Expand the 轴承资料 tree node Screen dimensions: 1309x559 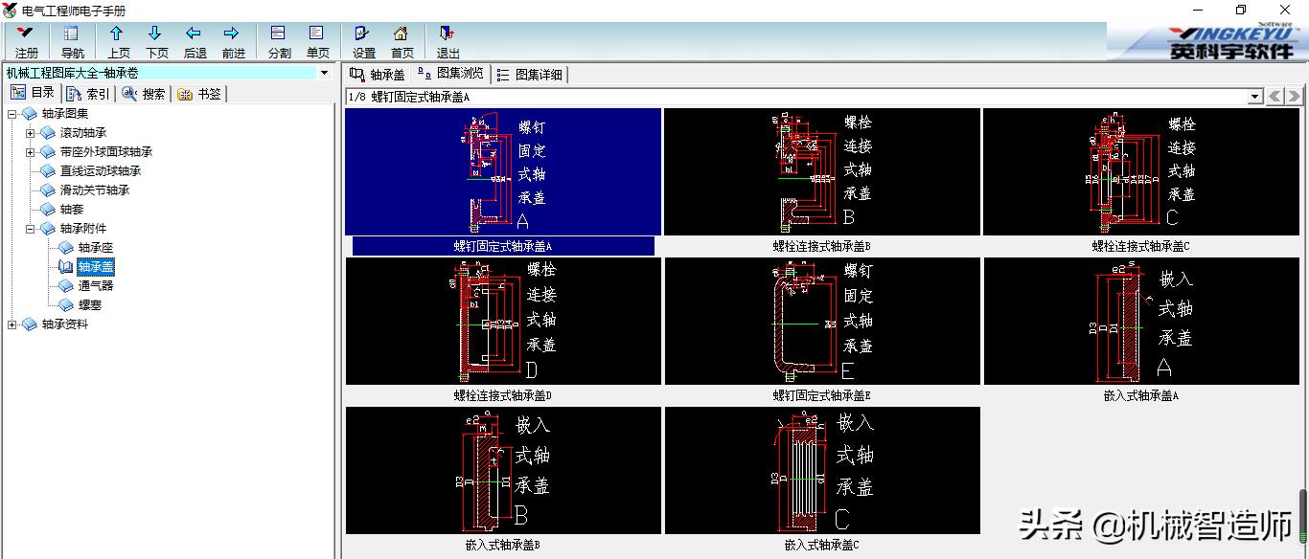point(12,324)
